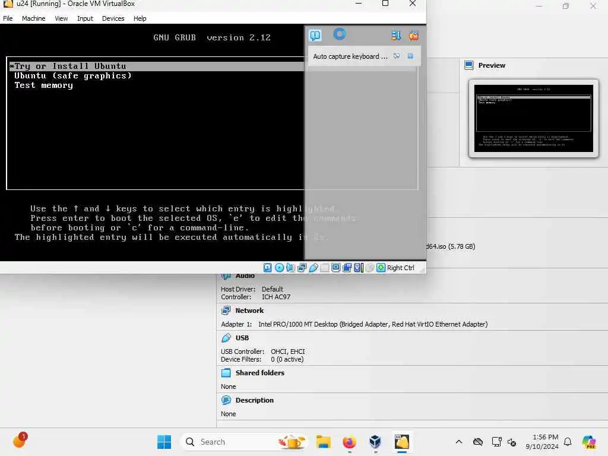Click the taskbar Search box
Viewport: 608px width, 456px height.
[x=244, y=442]
